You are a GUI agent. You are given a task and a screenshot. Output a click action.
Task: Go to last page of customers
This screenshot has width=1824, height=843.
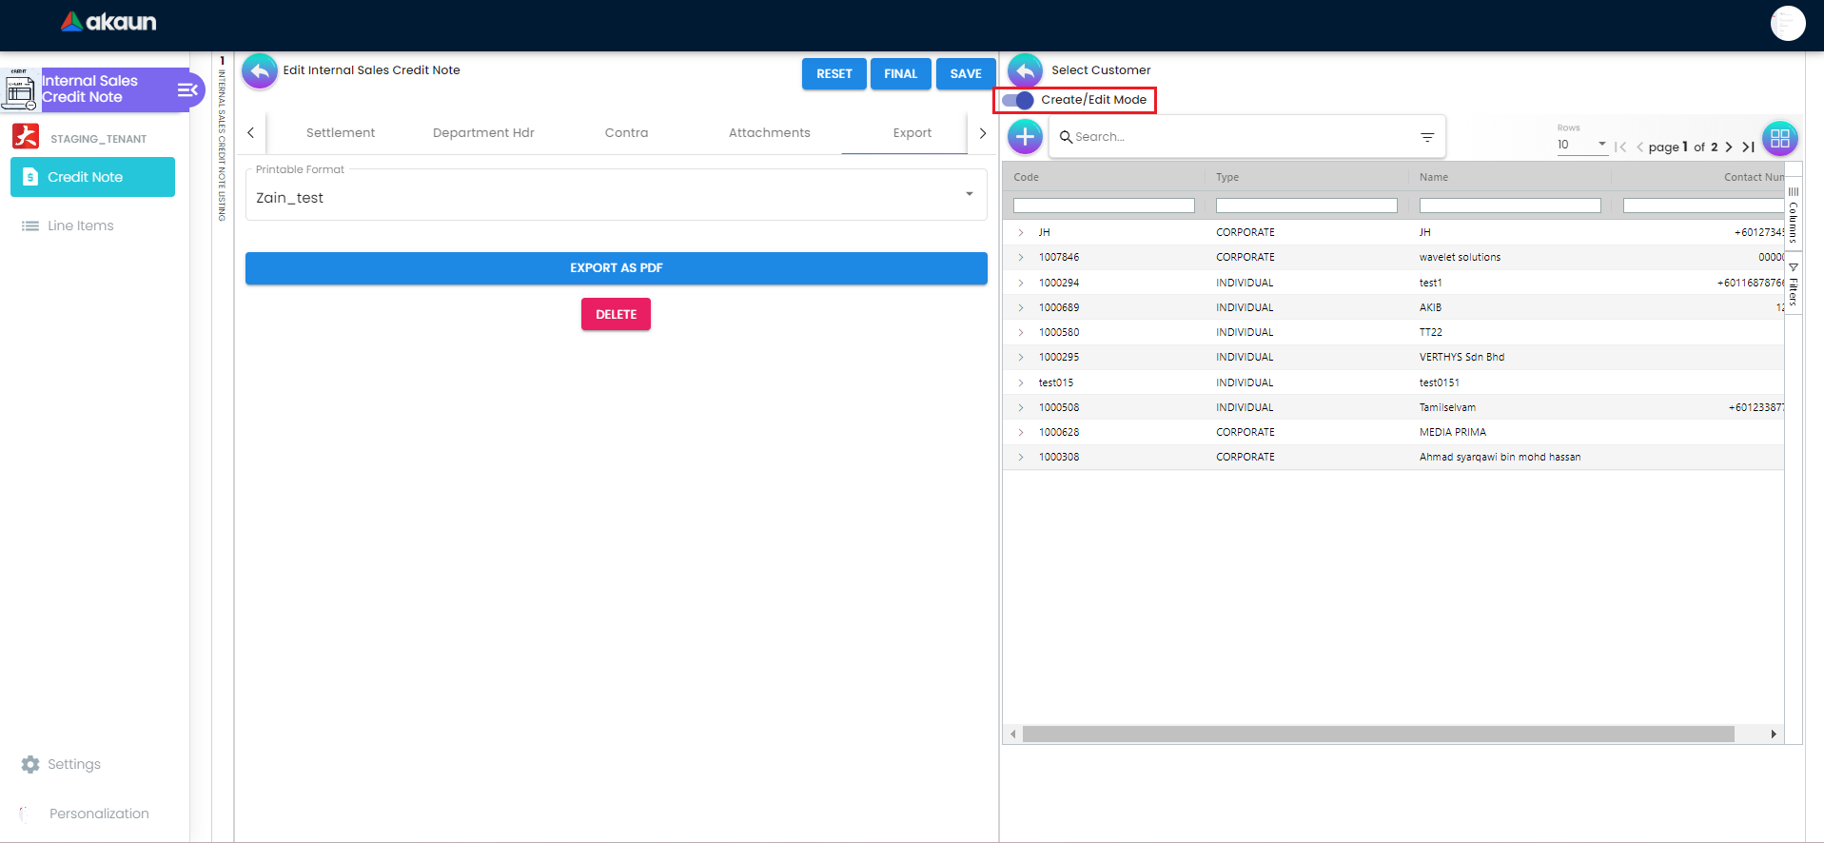point(1749,147)
